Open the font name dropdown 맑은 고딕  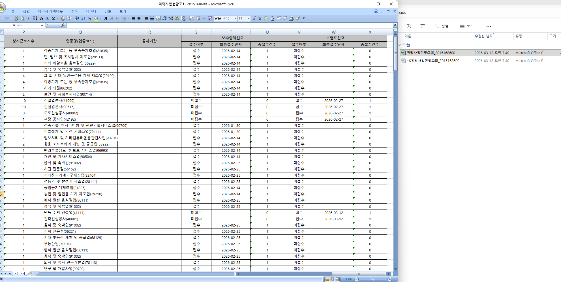[235, 18]
